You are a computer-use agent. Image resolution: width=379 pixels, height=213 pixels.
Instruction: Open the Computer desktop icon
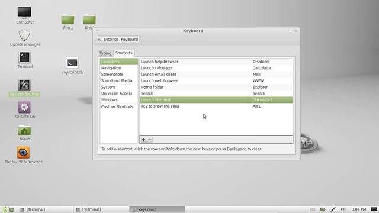24,12
